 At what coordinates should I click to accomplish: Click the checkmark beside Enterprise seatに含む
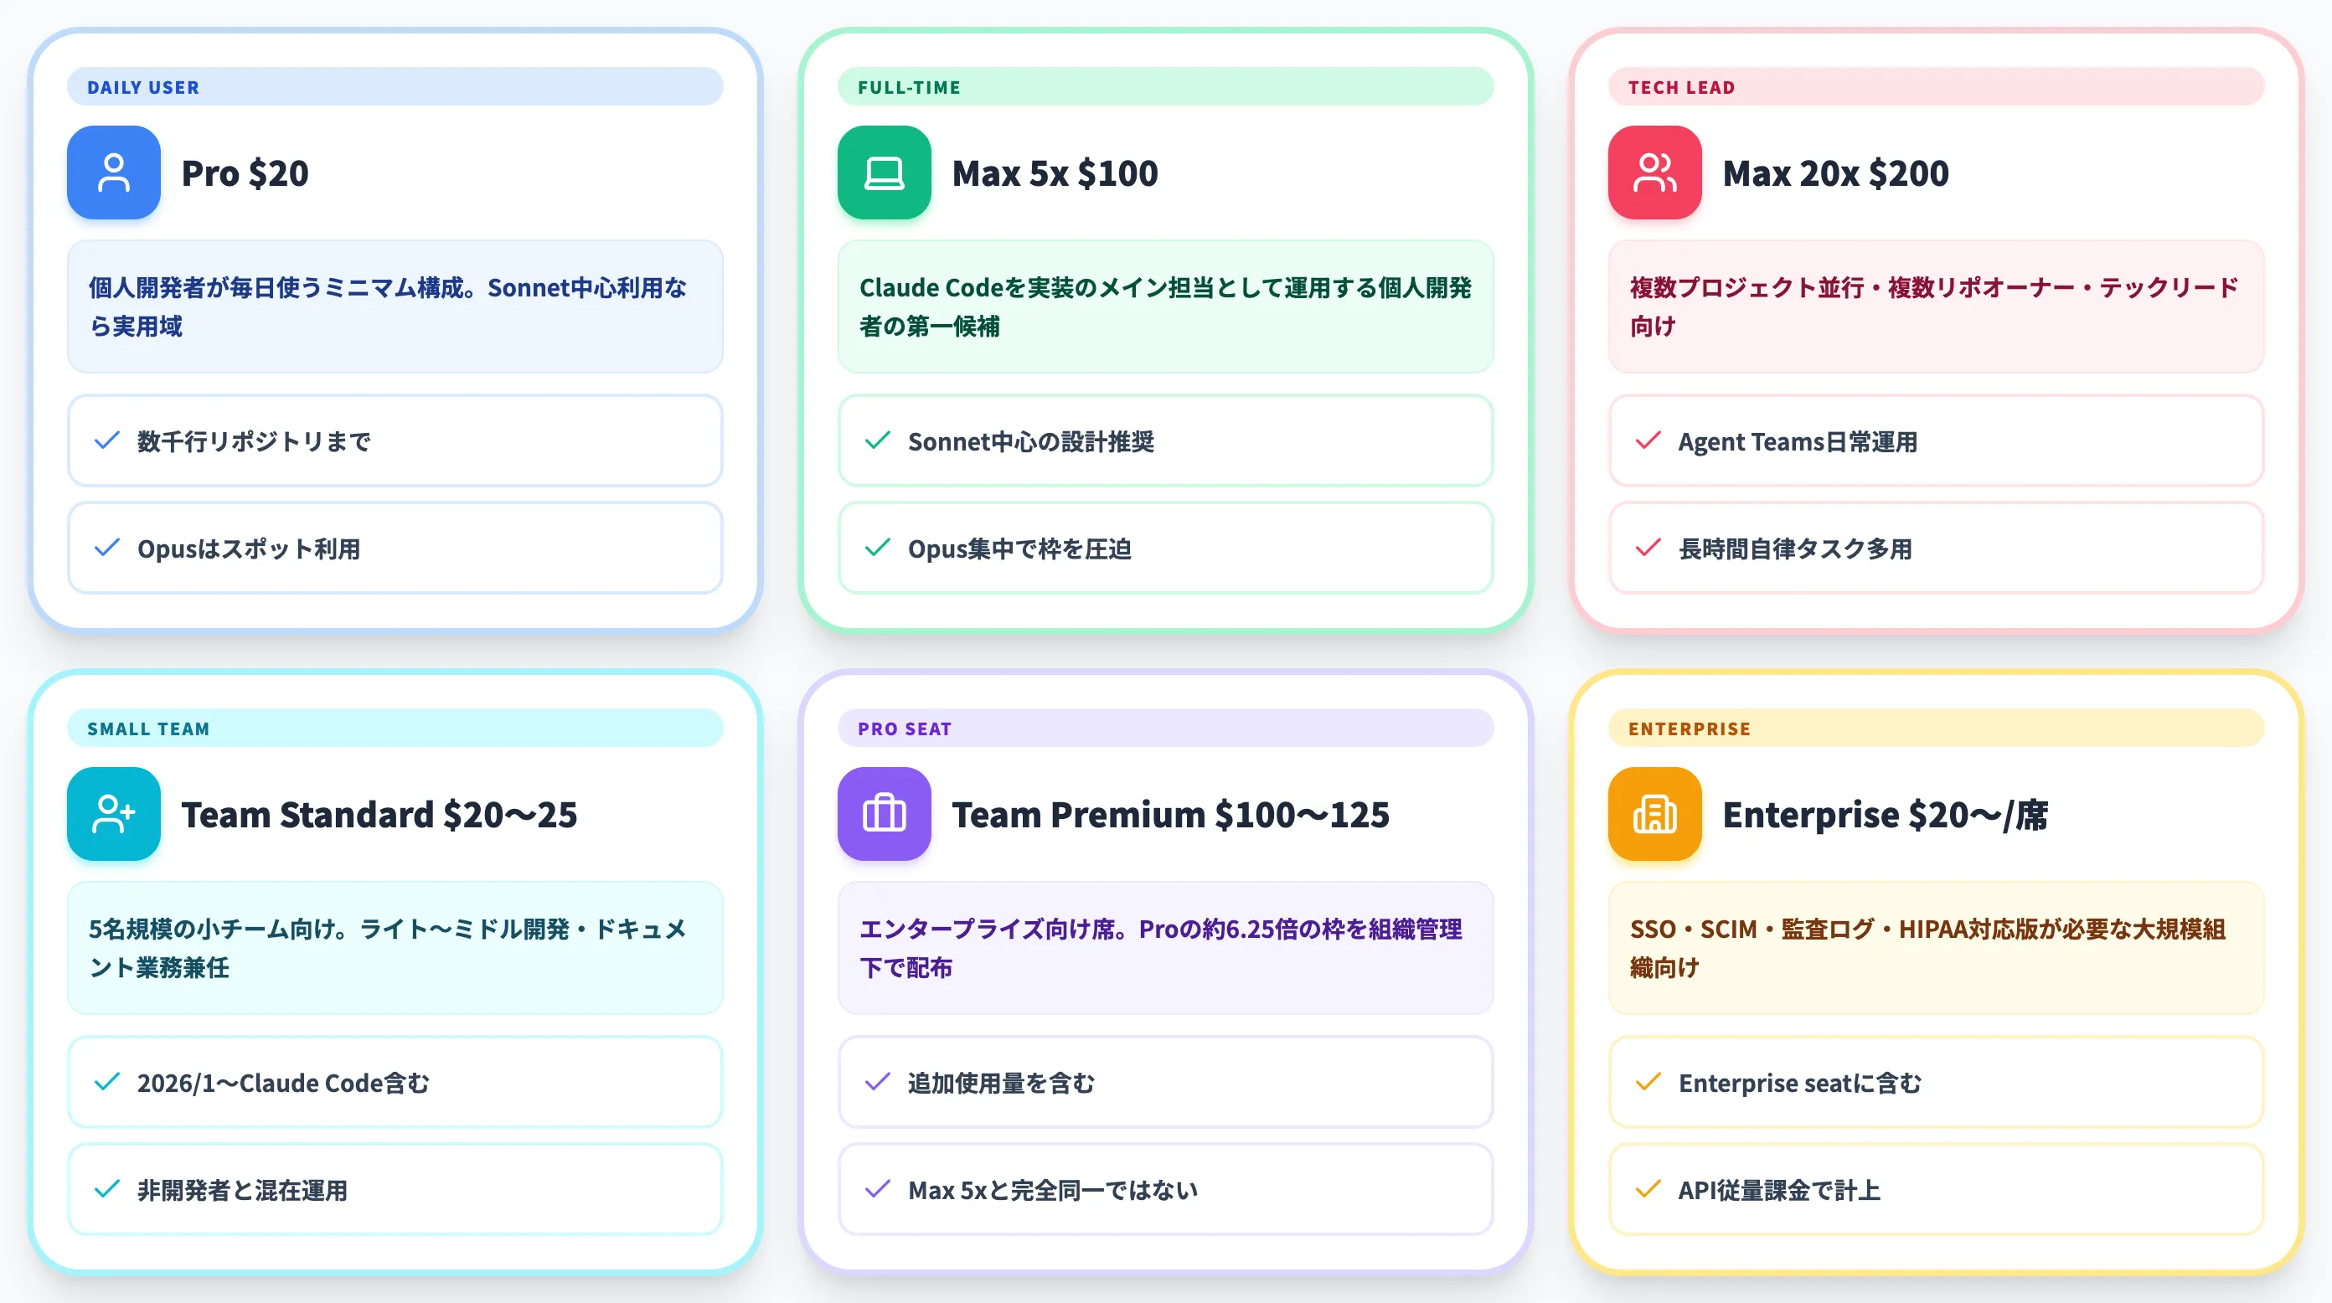pos(1648,1082)
